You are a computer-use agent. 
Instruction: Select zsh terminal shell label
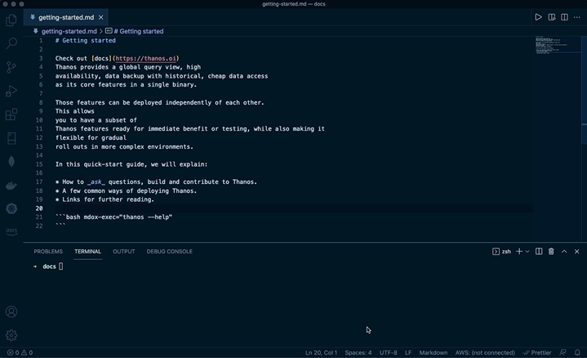501,252
